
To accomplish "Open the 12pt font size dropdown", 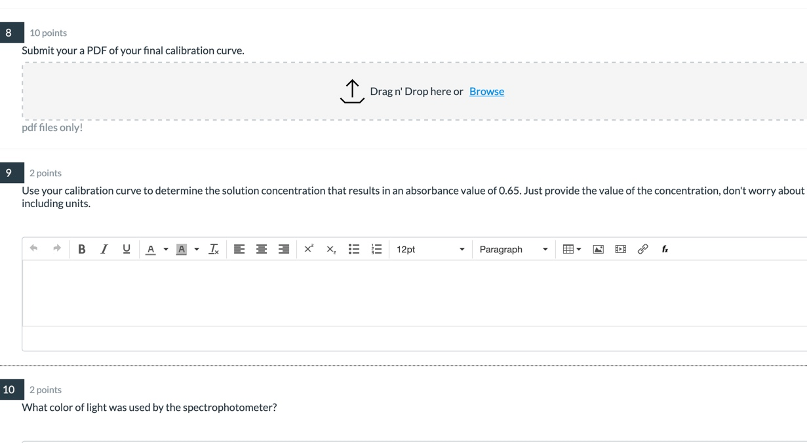I will click(430, 249).
